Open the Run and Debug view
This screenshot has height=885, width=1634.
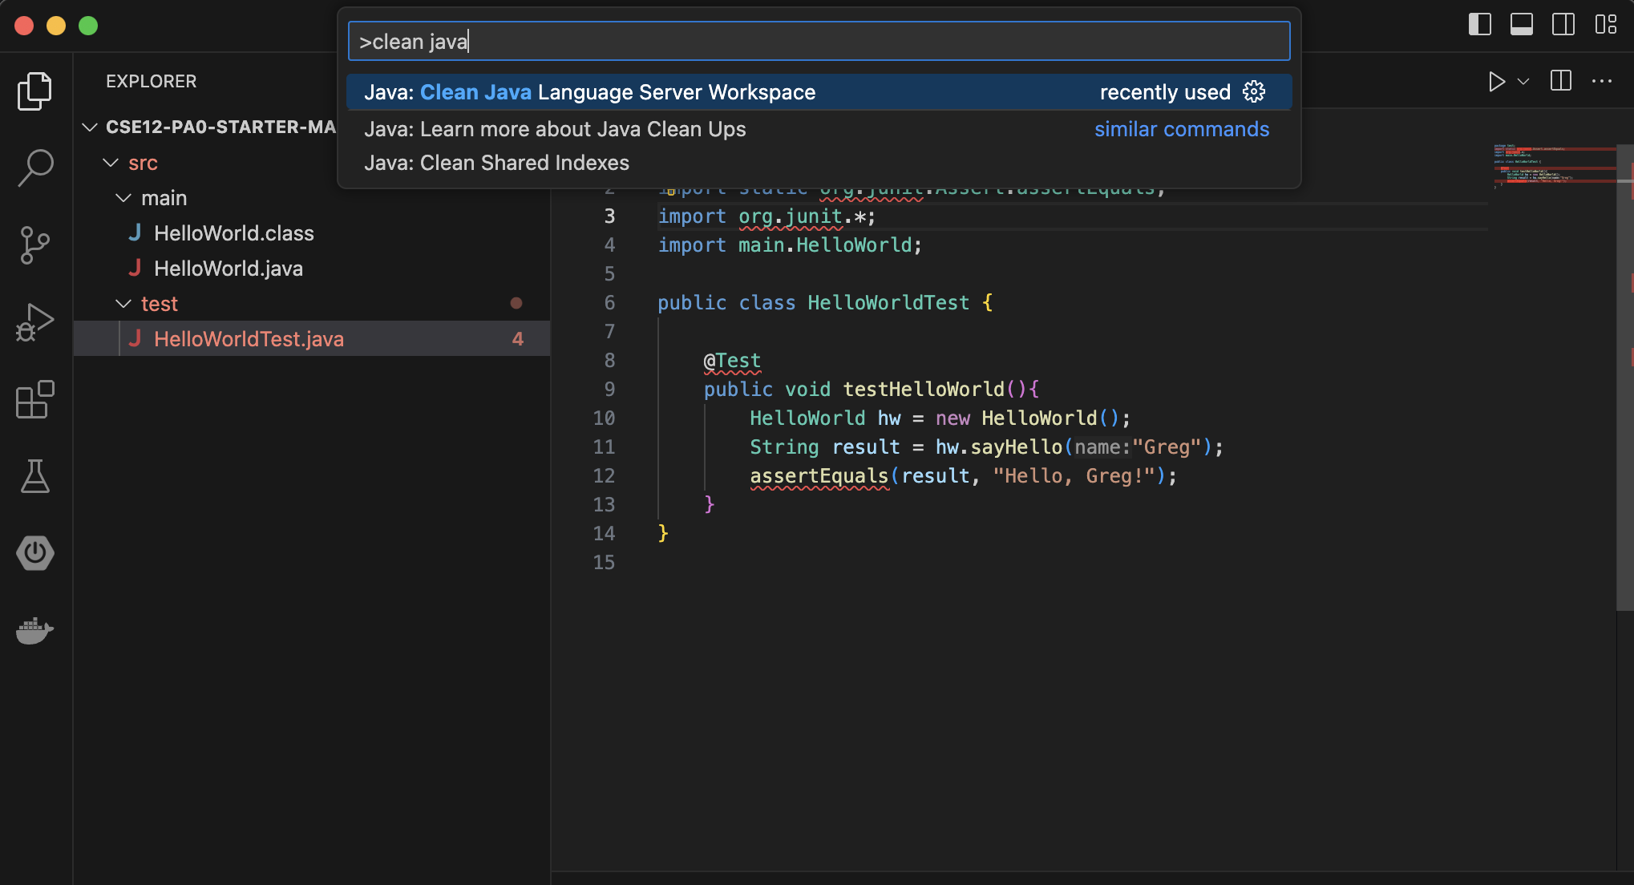click(x=34, y=321)
